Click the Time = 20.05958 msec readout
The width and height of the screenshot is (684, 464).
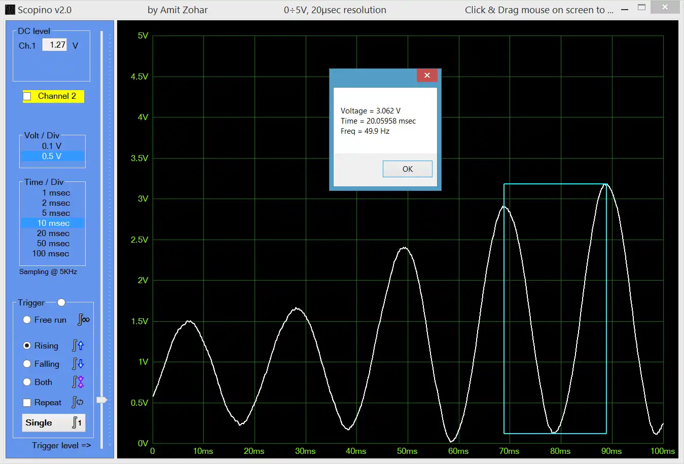pos(378,121)
